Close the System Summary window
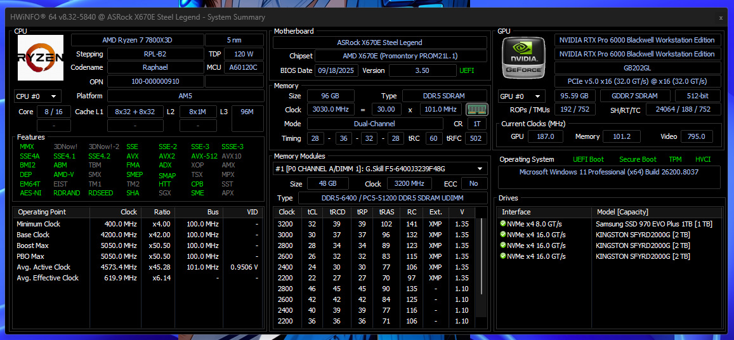This screenshot has height=340, width=734. click(x=721, y=17)
